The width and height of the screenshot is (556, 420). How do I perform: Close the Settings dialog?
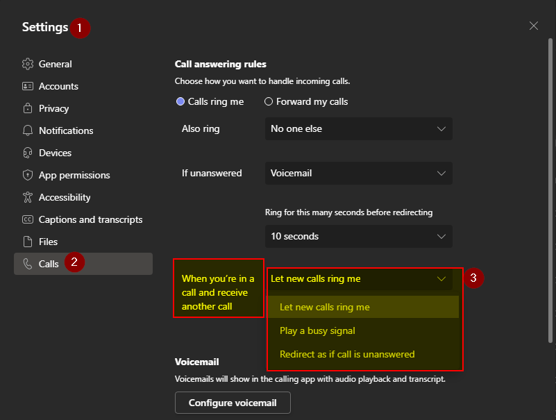[533, 26]
